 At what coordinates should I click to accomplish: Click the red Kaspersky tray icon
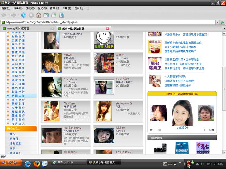tap(189, 166)
